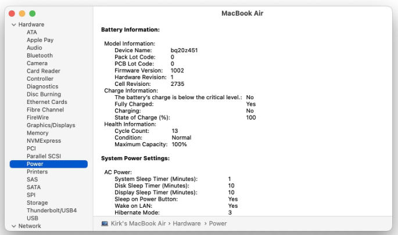Select the highlighted Power entry

[x=48, y=164]
